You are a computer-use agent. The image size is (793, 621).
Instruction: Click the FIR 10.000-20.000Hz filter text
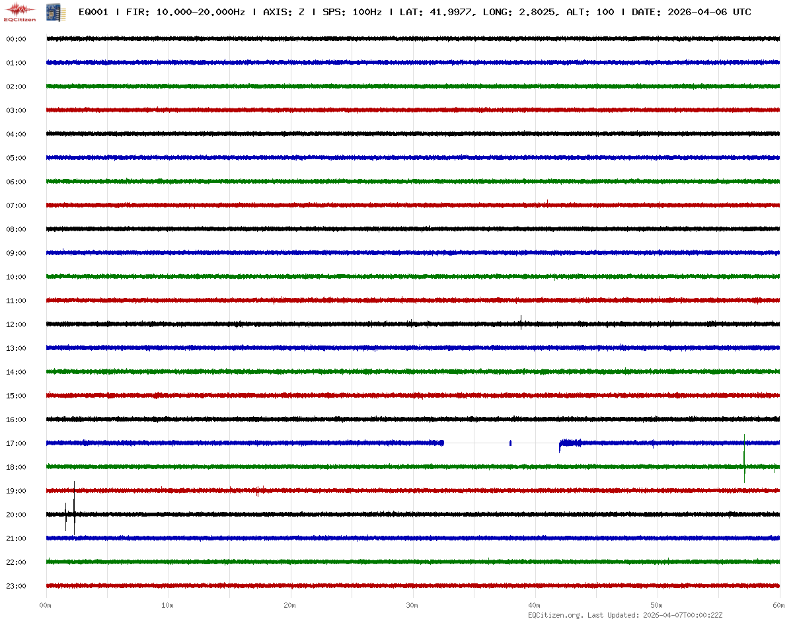pos(185,12)
